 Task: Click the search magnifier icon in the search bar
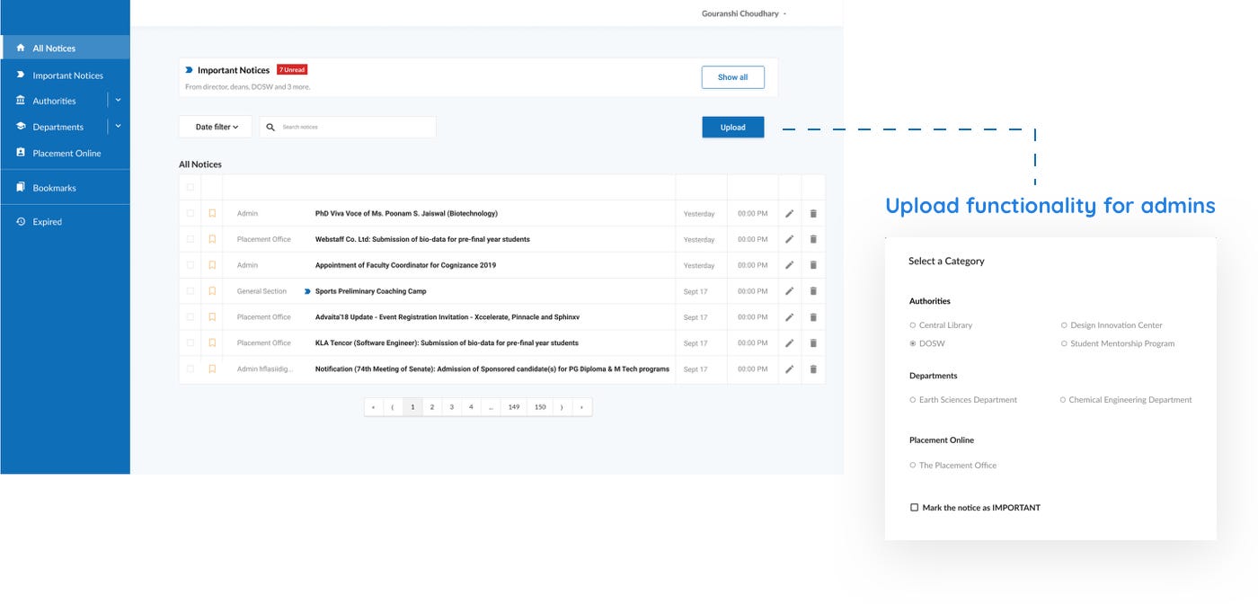tap(272, 127)
